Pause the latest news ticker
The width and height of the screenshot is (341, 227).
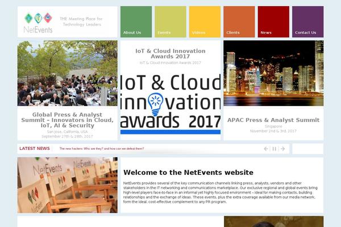point(275,149)
